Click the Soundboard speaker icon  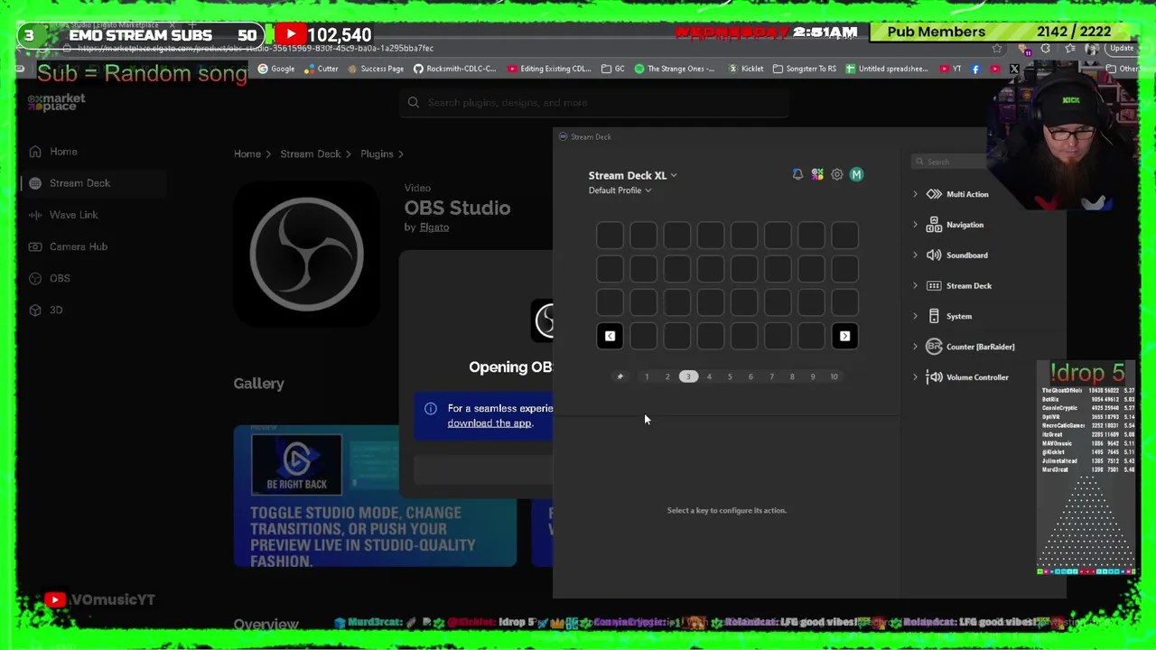tap(934, 255)
